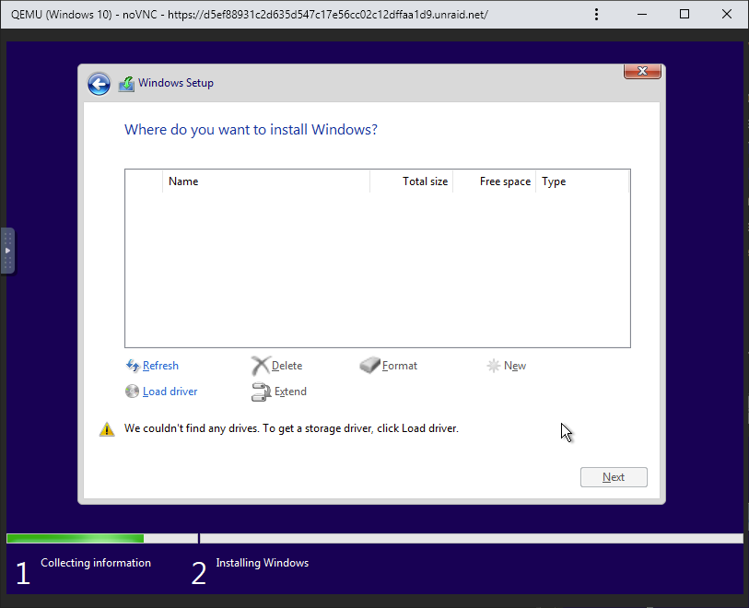Click the 'Windows Setup' title text

(x=176, y=83)
